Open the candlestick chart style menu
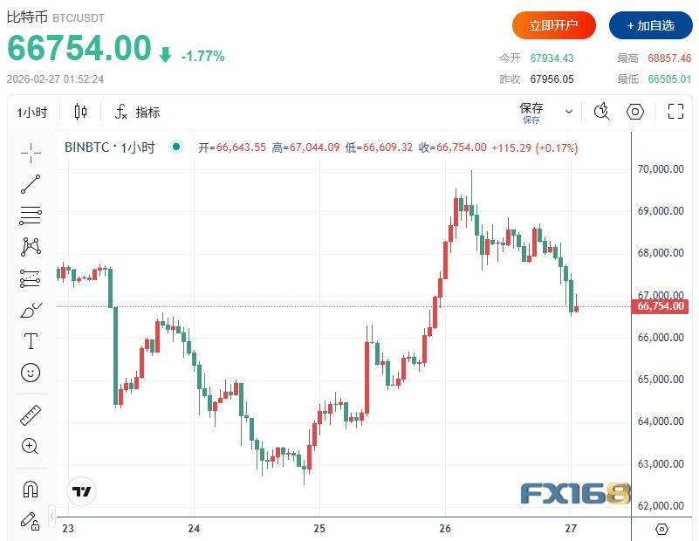The height and width of the screenshot is (541, 699). click(x=81, y=112)
